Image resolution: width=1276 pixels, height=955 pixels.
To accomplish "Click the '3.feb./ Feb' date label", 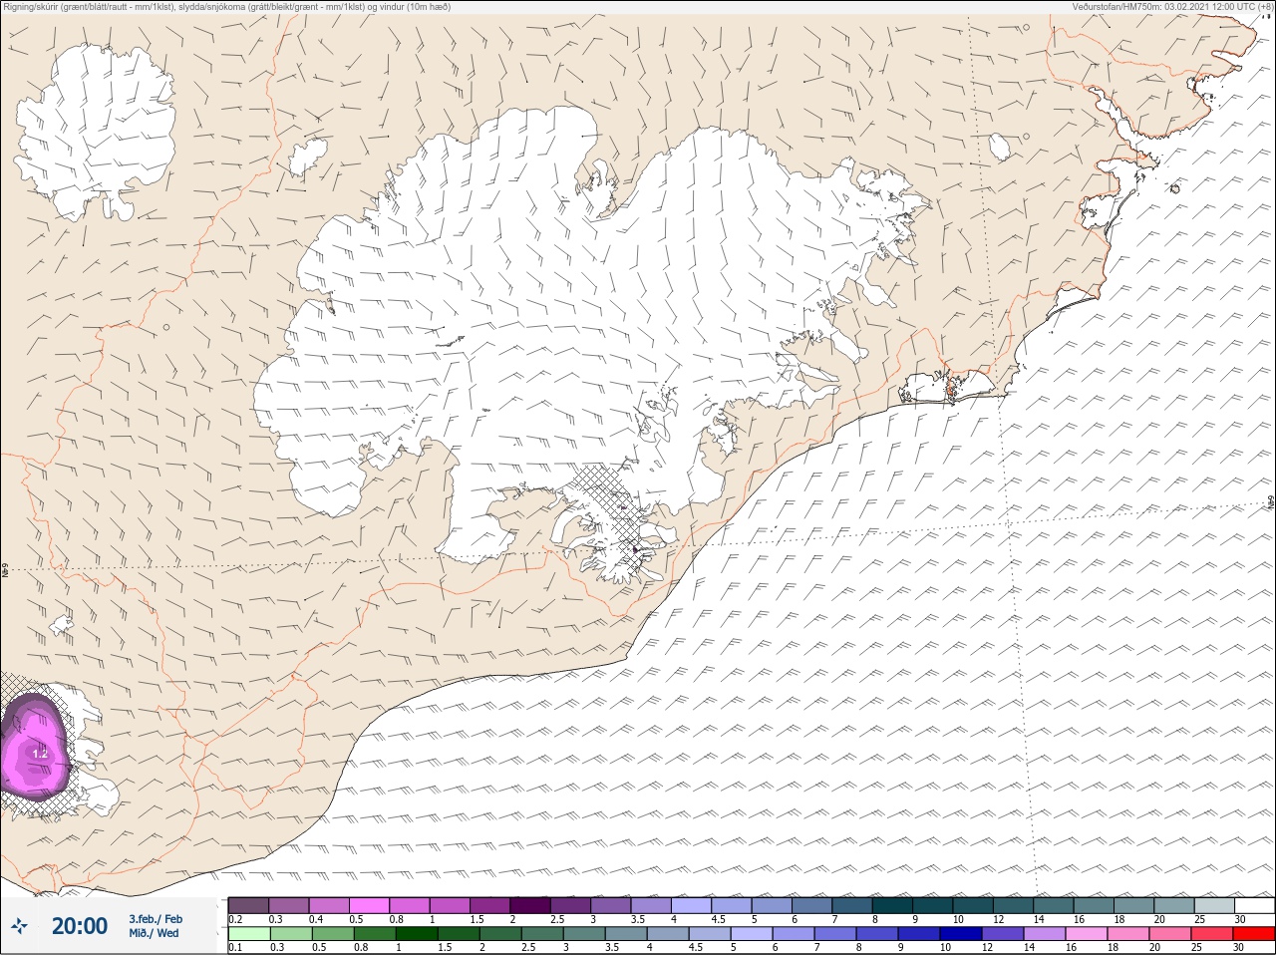I will [x=156, y=919].
